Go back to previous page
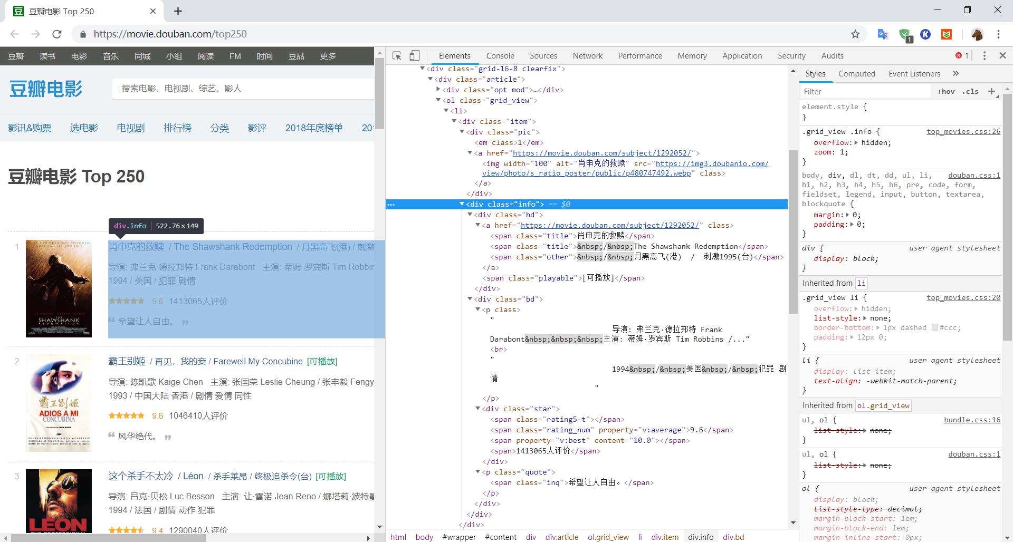 tap(15, 34)
